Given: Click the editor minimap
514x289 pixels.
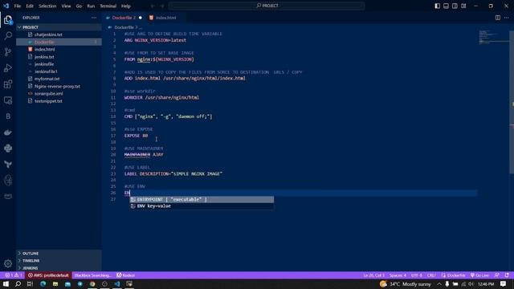Looking at the screenshot, I should pos(493,37).
